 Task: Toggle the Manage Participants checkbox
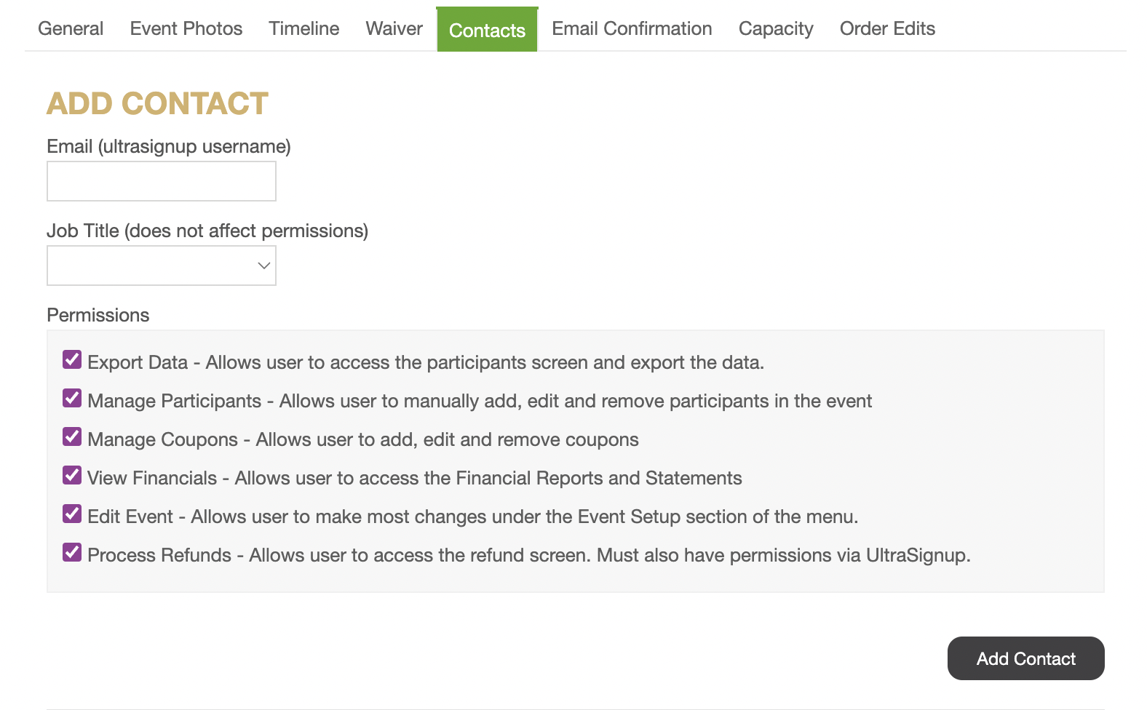pyautogui.click(x=72, y=398)
